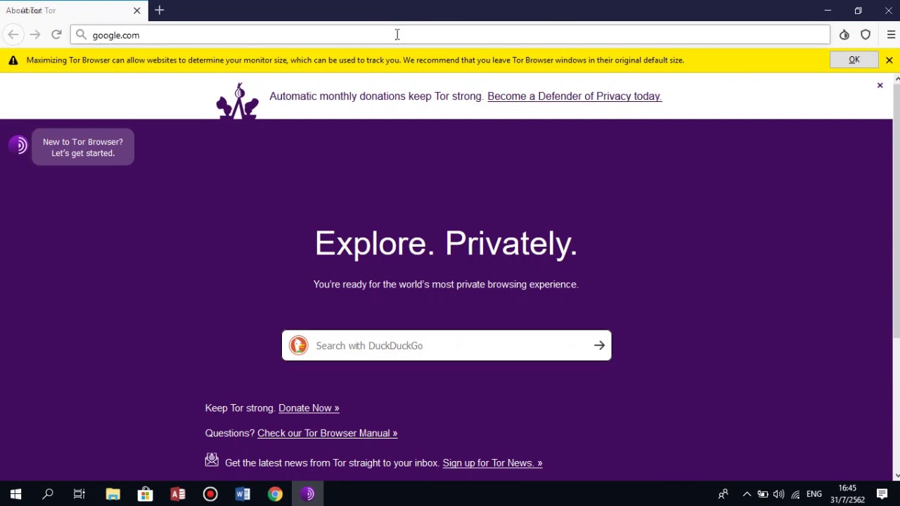900x506 pixels.
Task: Show hidden system tray icons
Action: point(747,494)
